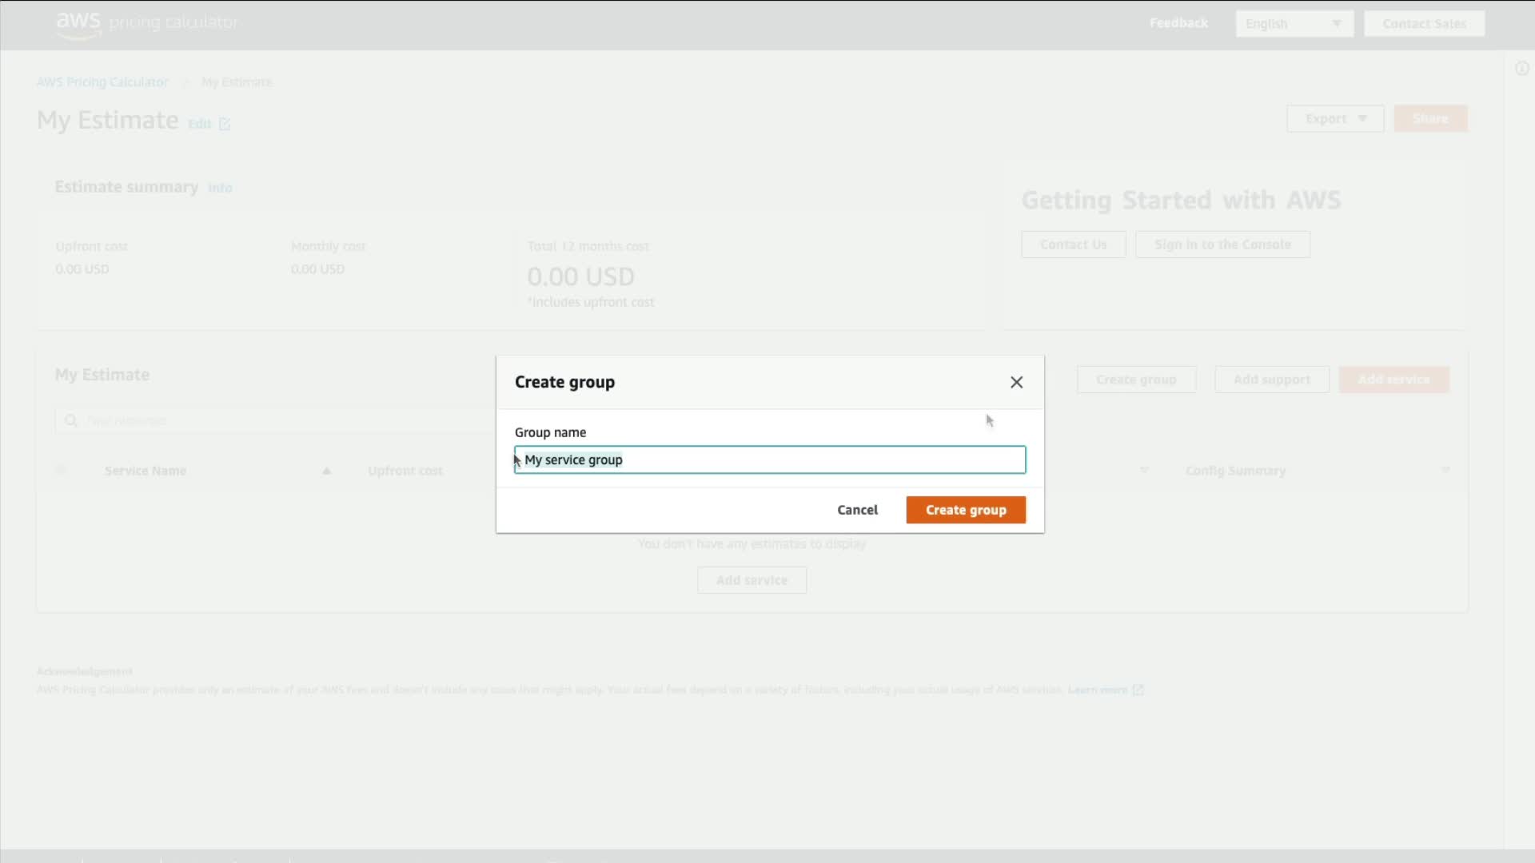Open the Feedback link in the header
The image size is (1535, 863).
pos(1178,23)
